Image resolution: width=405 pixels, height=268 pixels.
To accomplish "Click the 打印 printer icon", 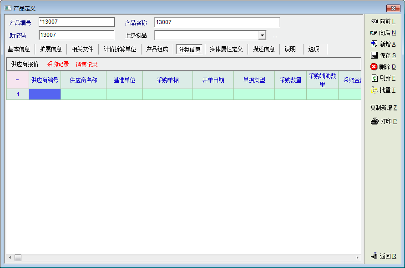I will [x=375, y=121].
